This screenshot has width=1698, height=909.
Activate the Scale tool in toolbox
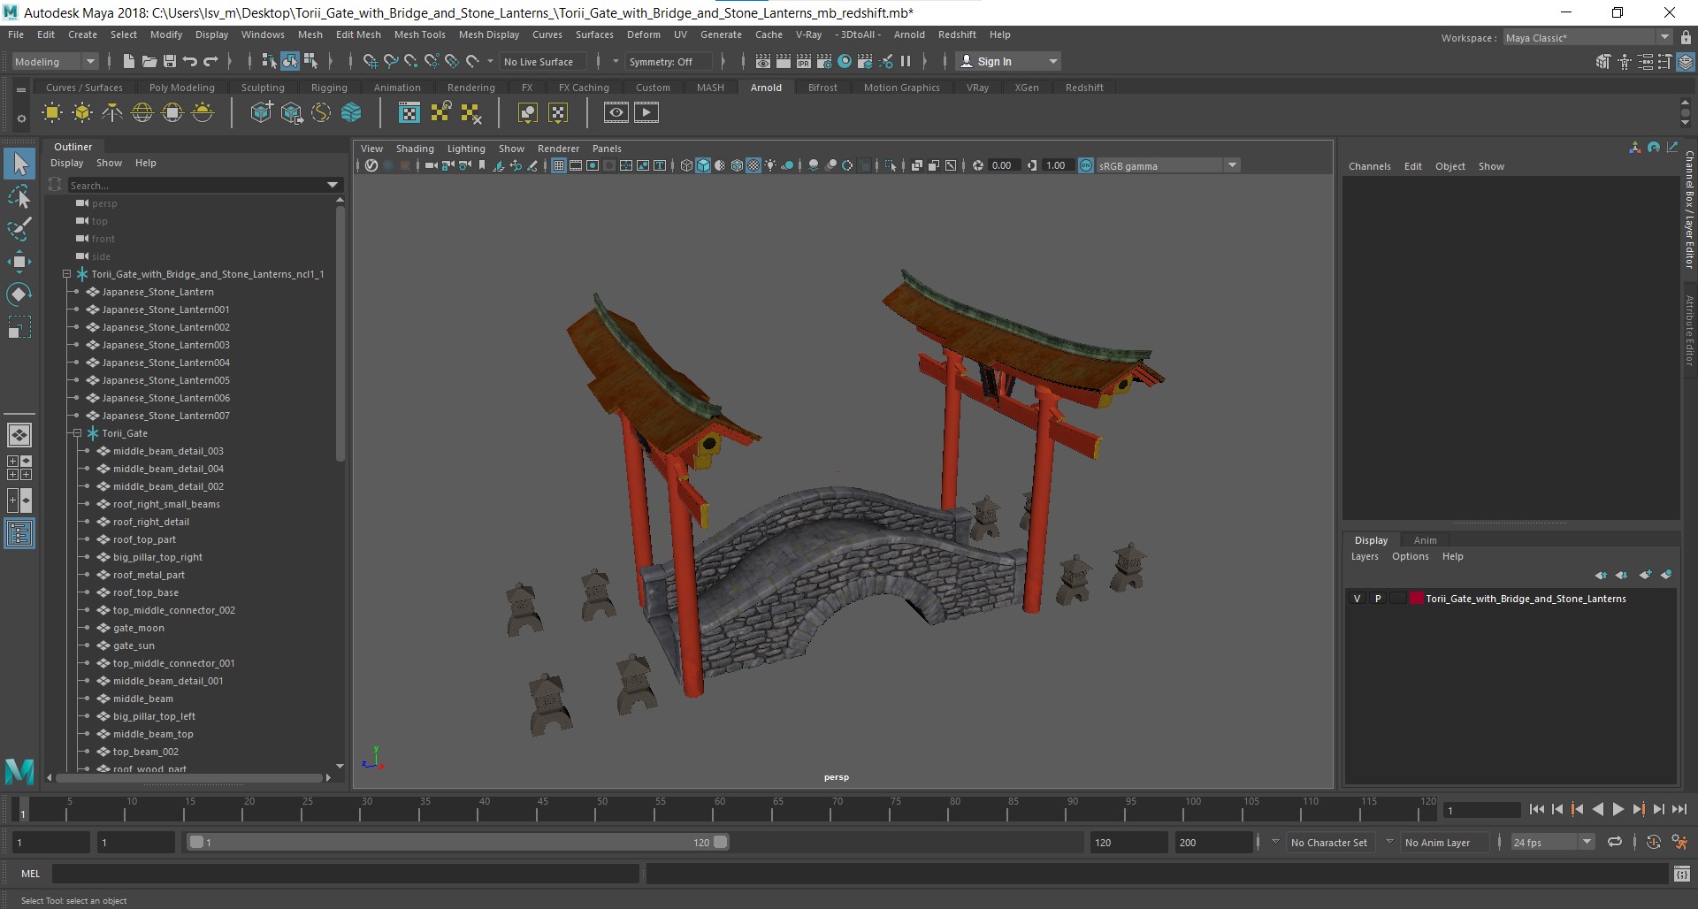19,327
